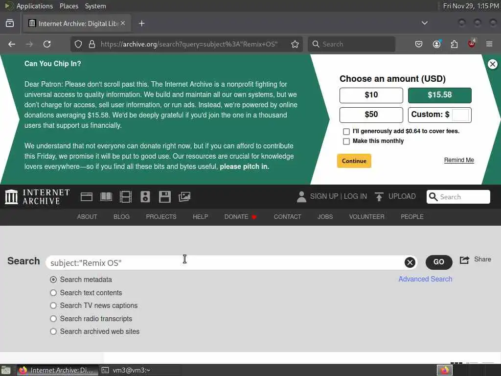Open Internet Archive web section icon
The image size is (501, 376).
point(86,197)
